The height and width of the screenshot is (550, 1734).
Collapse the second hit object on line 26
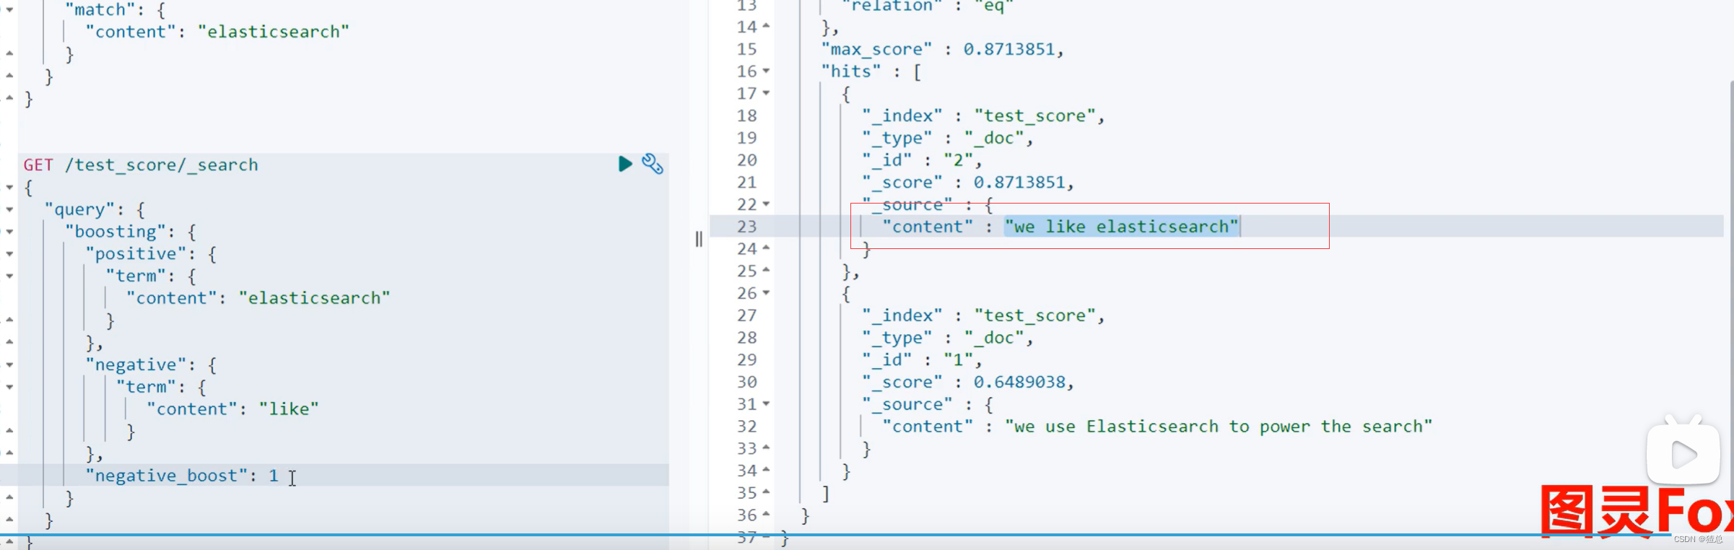766,293
